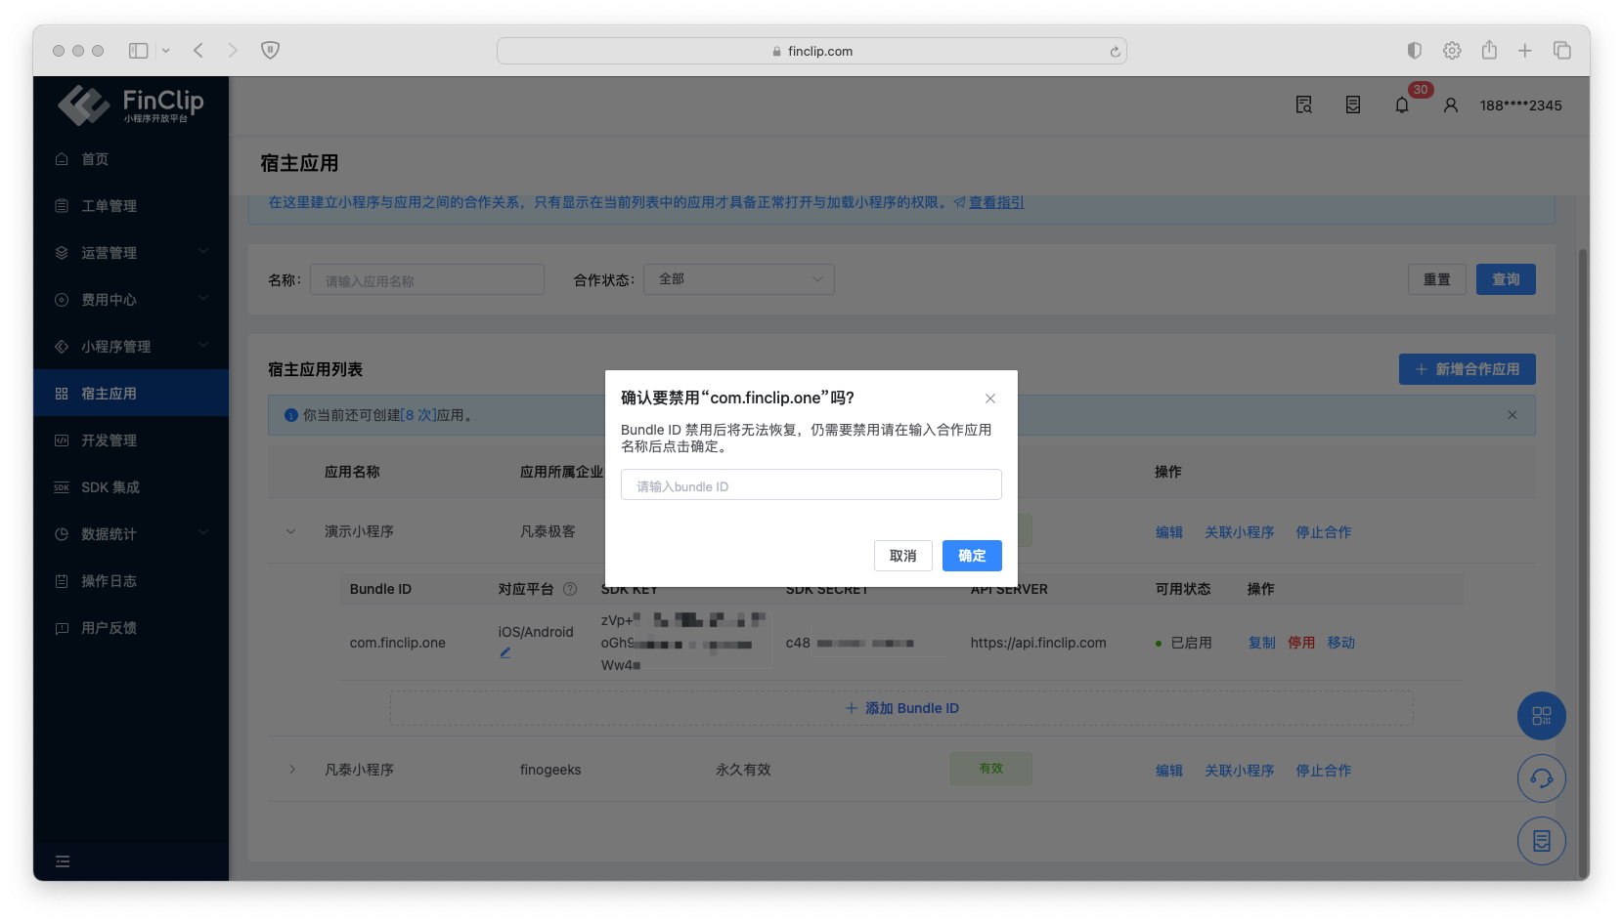Click 取消 in the dialog
Screen dimensions: 1623x922
tap(902, 556)
